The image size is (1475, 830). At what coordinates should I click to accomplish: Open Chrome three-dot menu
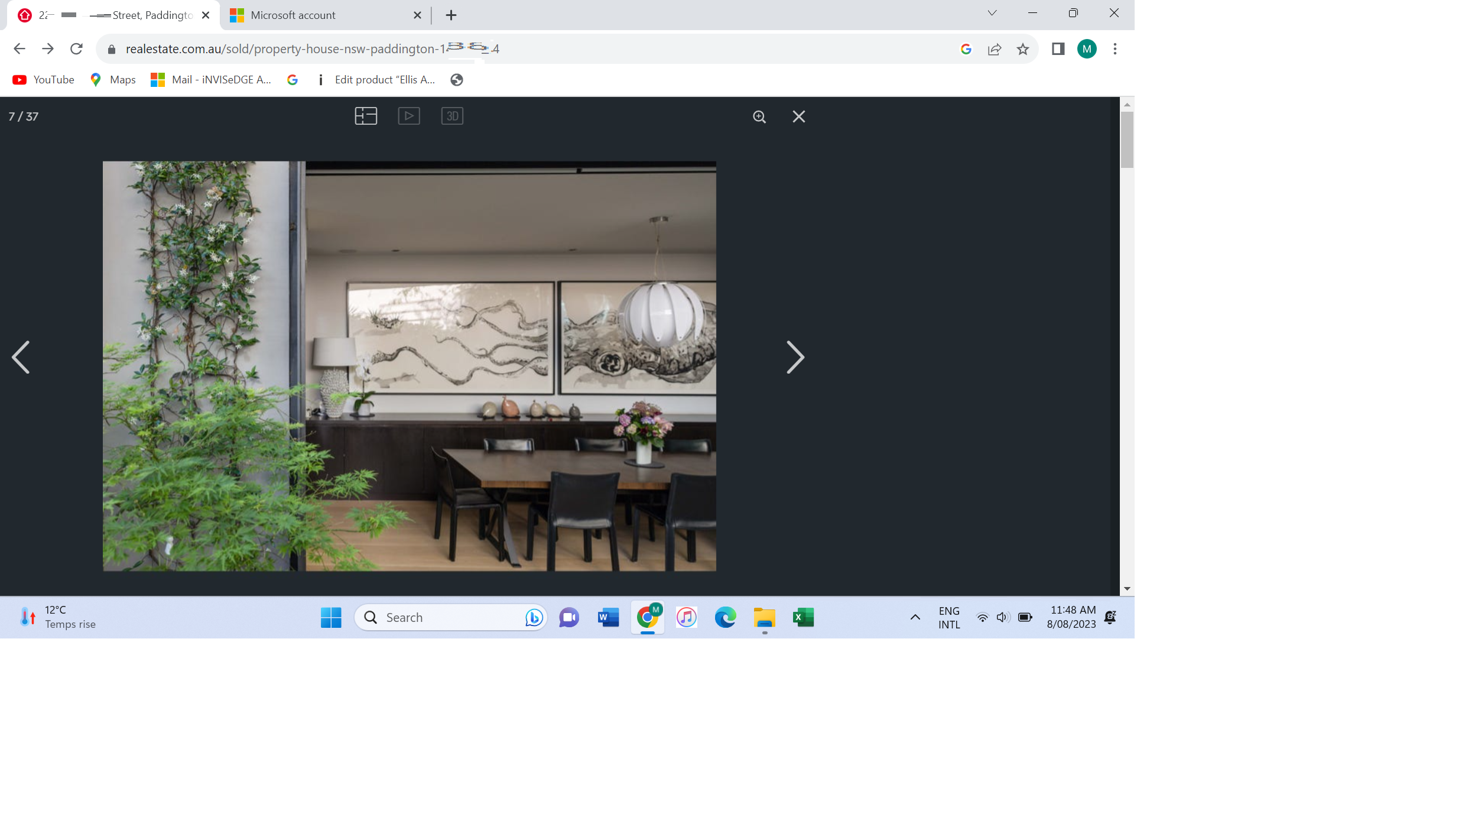(x=1115, y=49)
